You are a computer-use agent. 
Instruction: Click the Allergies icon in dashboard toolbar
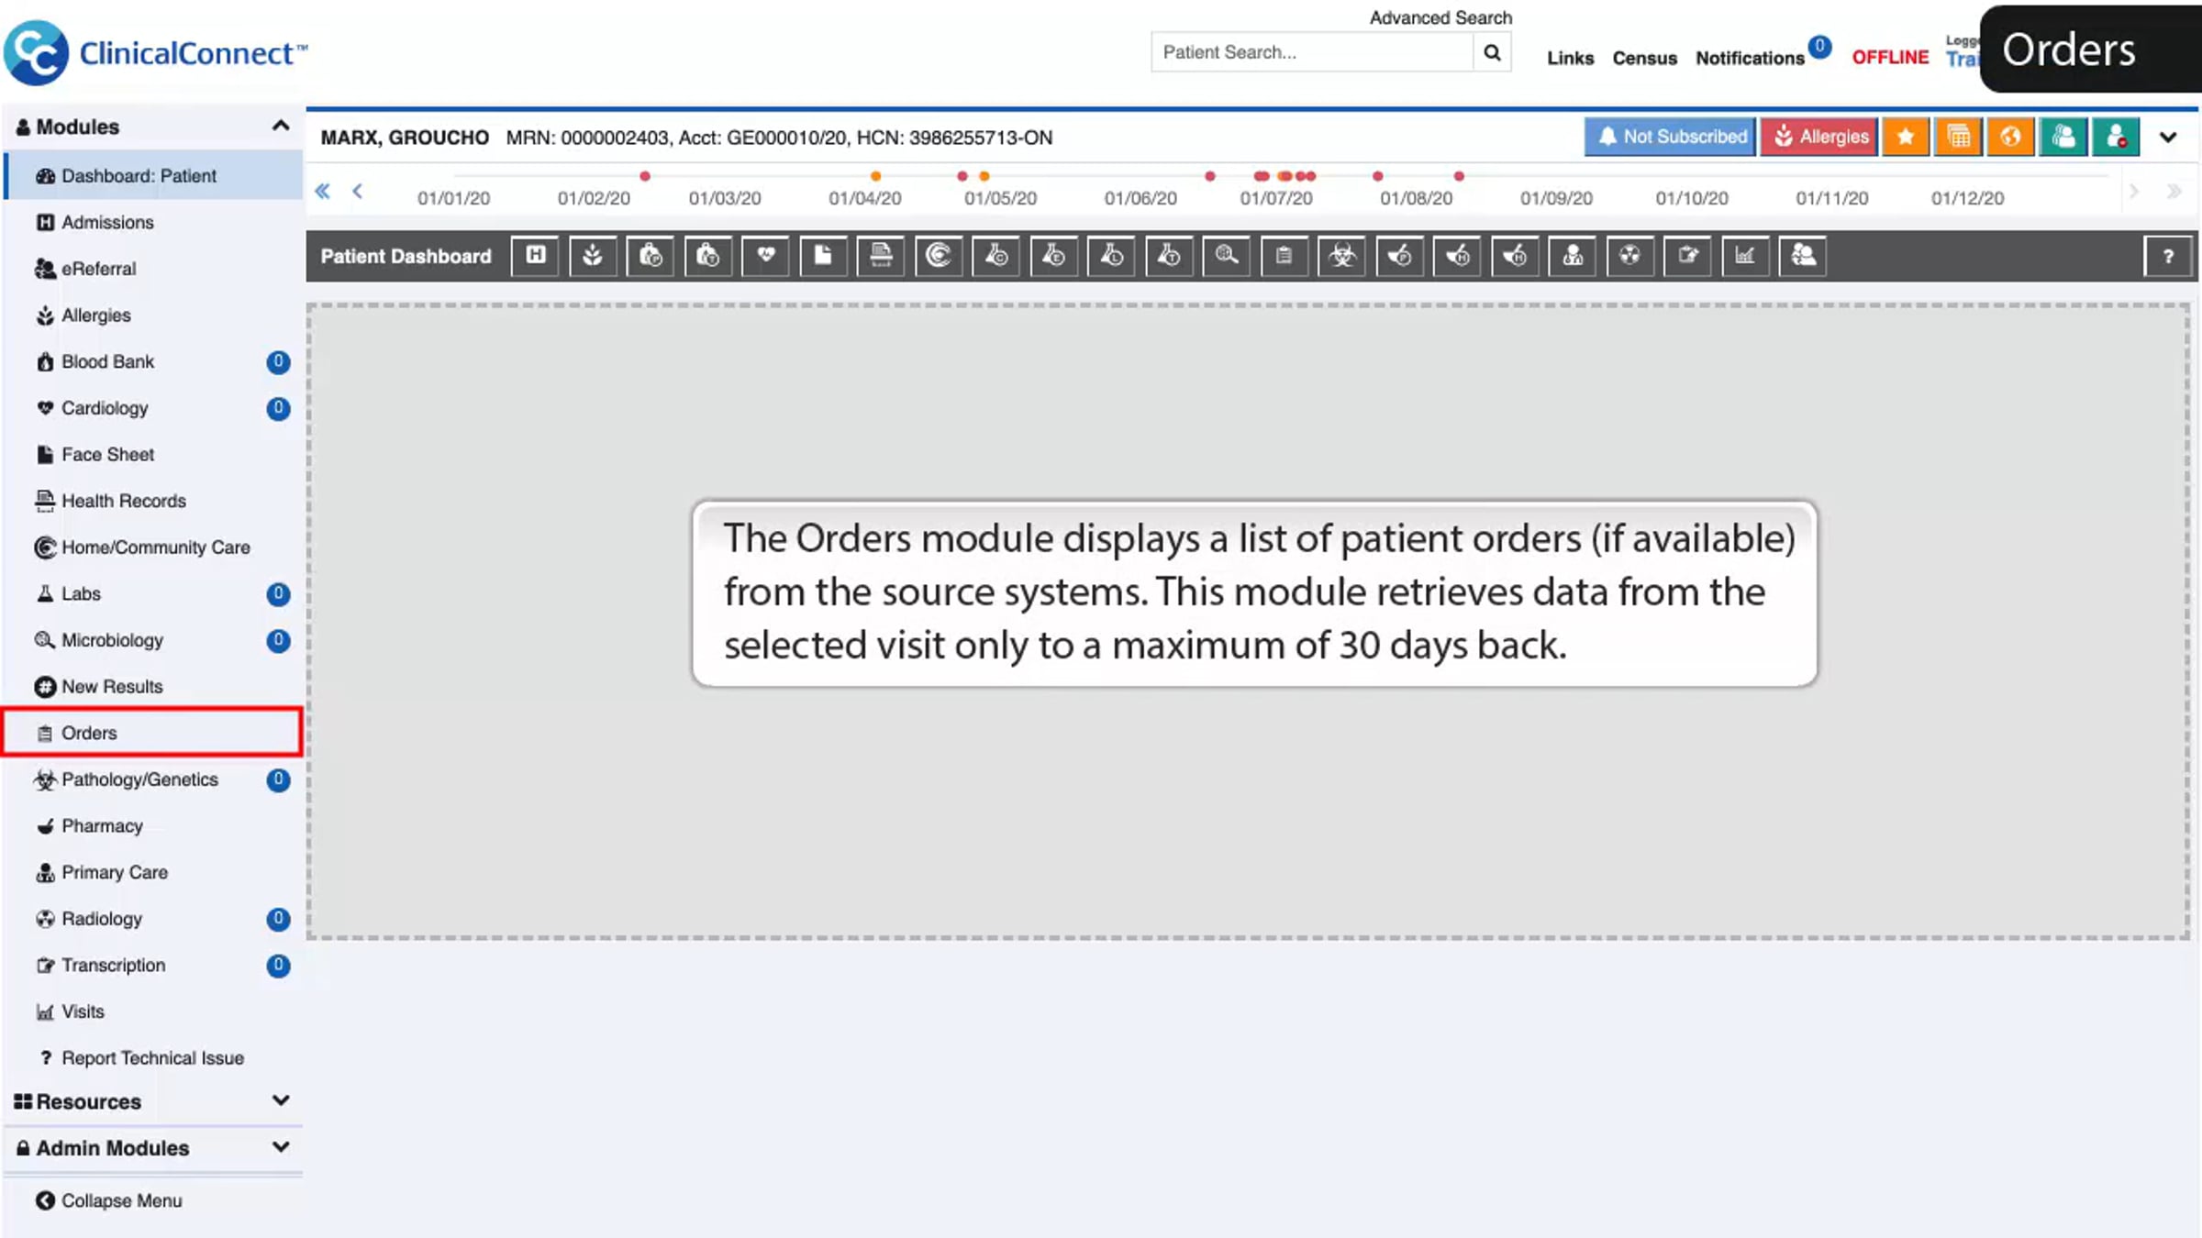(x=593, y=256)
